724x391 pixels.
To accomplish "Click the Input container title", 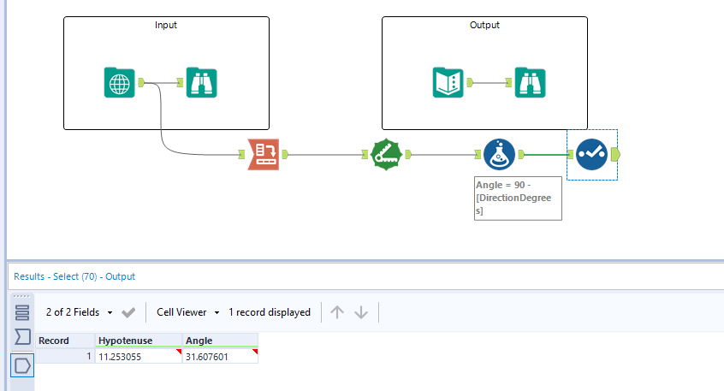I will (x=166, y=25).
